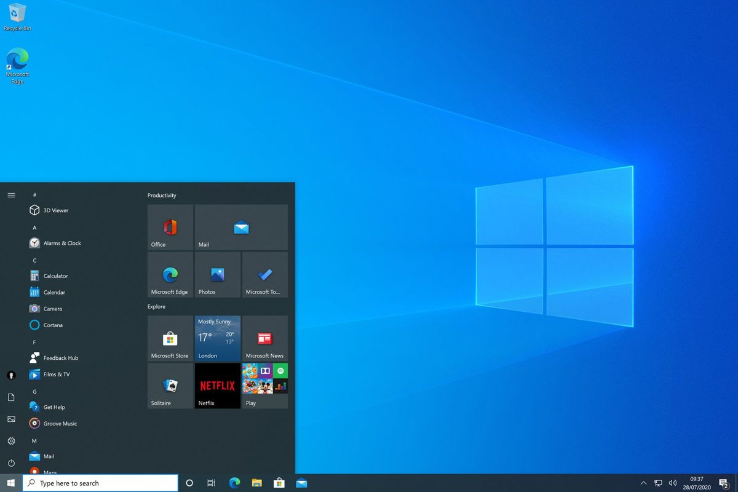Launch the Calculator app from the list
Viewport: 738px width, 492px height.
point(56,276)
